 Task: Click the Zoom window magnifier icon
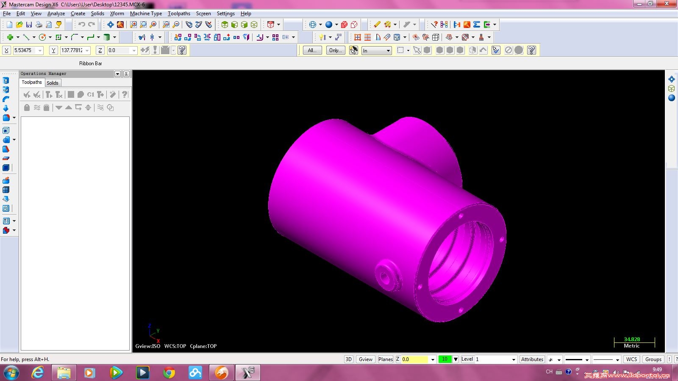pos(133,25)
